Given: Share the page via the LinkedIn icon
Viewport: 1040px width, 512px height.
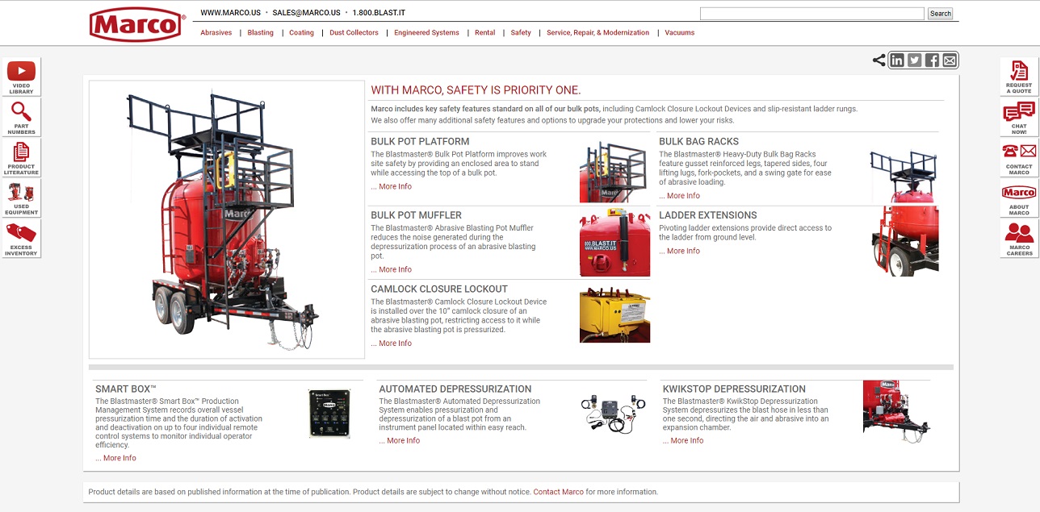Looking at the screenshot, I should 897,60.
